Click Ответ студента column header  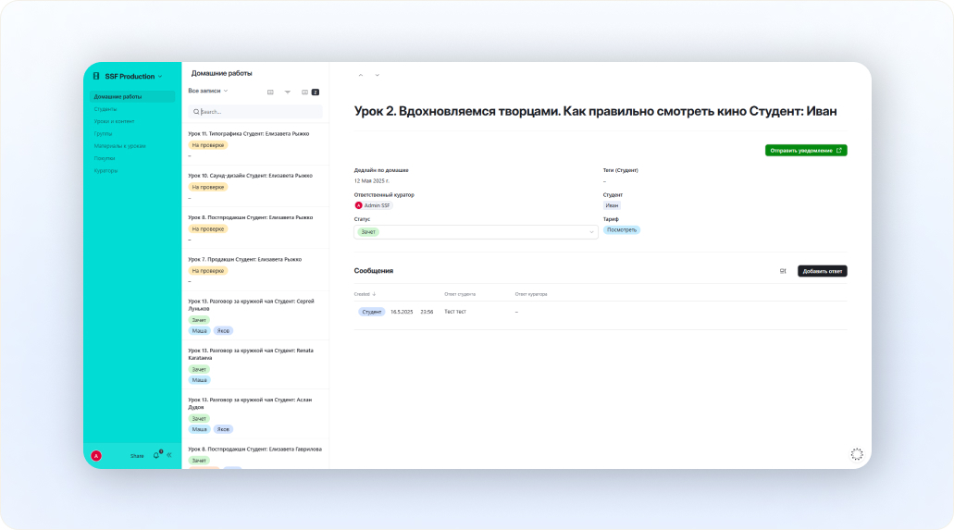(x=460, y=294)
